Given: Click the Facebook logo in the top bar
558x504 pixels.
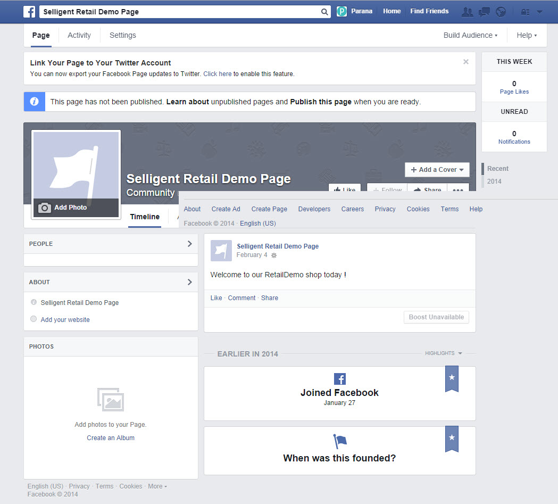Looking at the screenshot, I should point(30,11).
